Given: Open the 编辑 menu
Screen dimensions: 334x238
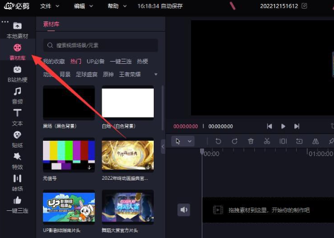Looking at the screenshot, I should click(84, 6).
